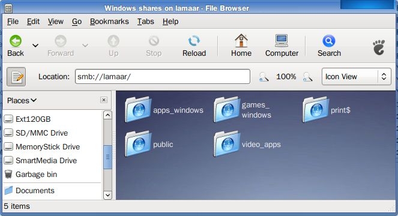This screenshot has height=216, width=398.
Task: Click the sidebar scrollbar down arrow
Action: pyautogui.click(x=107, y=195)
